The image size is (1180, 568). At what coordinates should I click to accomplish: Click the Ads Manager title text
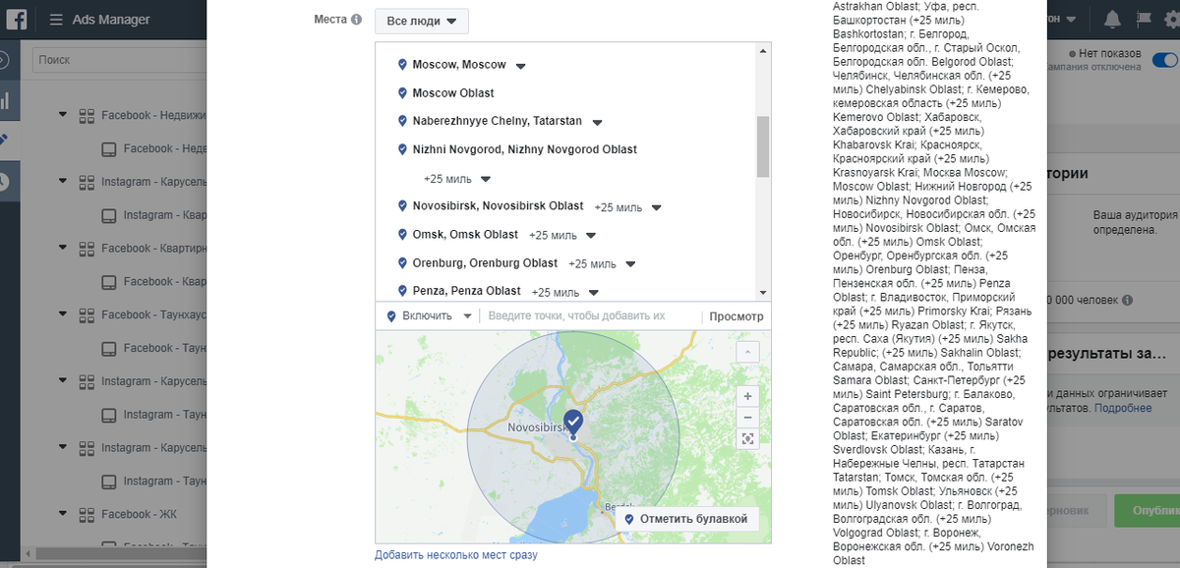111,20
